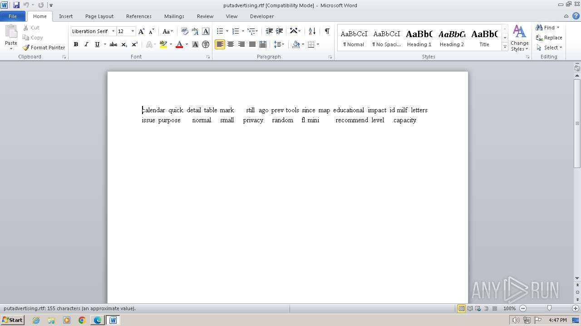This screenshot has height=326, width=581.
Task: Click the Sort icon
Action: click(312, 31)
